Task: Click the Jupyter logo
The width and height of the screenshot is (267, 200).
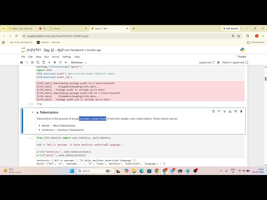Action: pos(31,50)
